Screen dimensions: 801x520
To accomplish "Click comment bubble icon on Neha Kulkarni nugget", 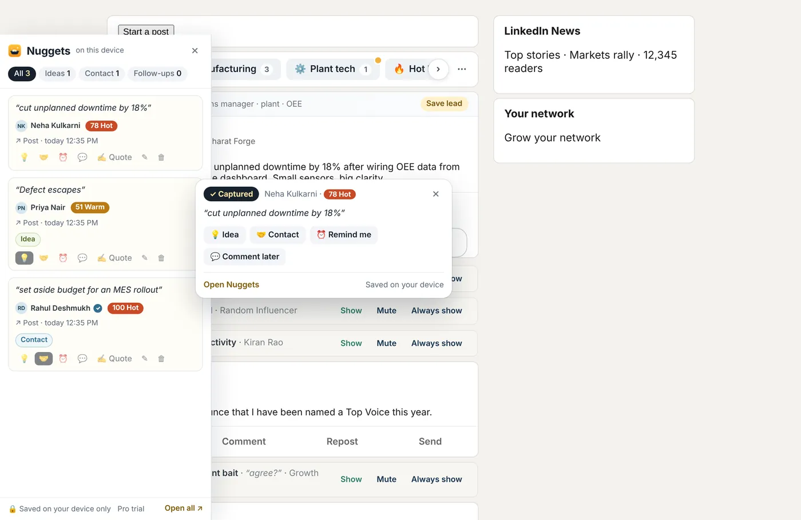I will [x=82, y=157].
